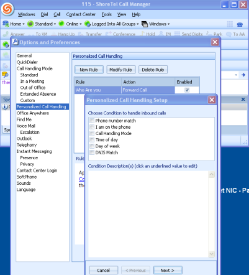Screen dimensions: 249x275
Task: Select General in options list
Action: 24,55
